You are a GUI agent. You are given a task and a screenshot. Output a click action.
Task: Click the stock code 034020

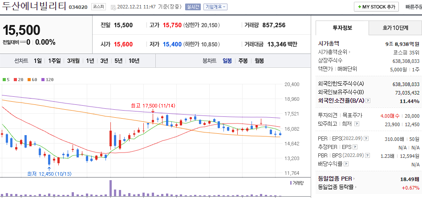pos(78,7)
